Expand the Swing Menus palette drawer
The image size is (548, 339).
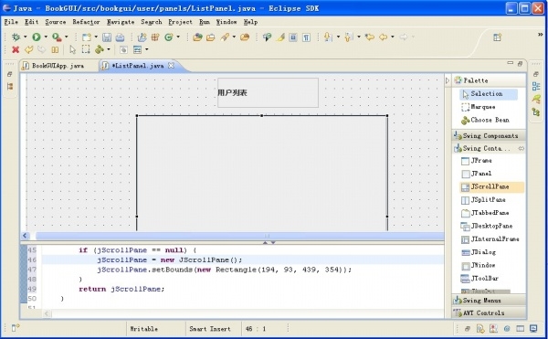click(489, 301)
